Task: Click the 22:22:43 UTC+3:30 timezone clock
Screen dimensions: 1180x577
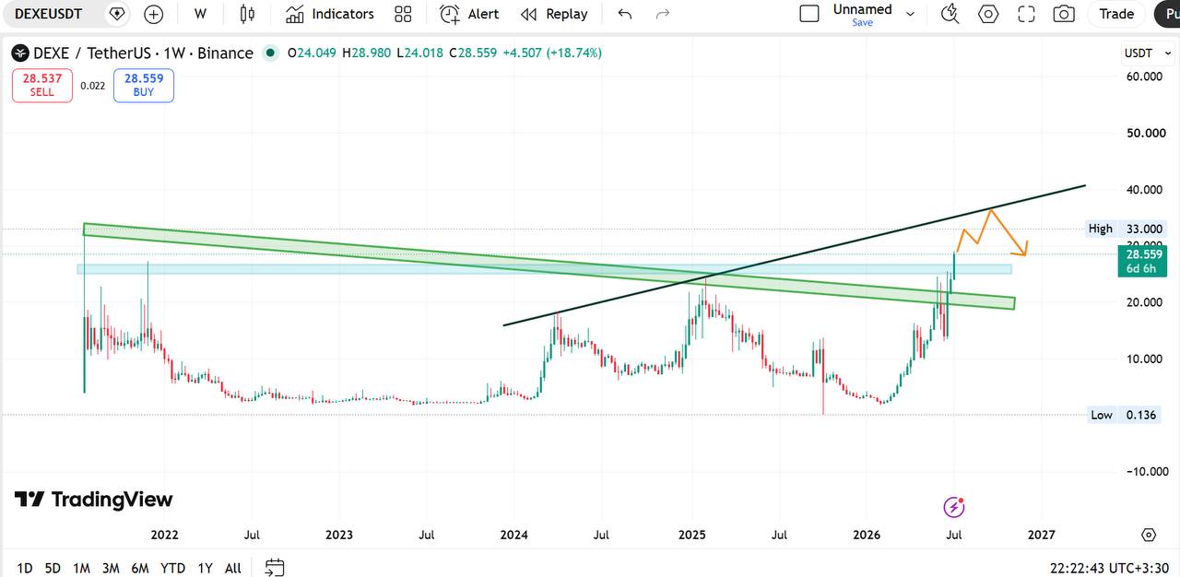Action: tap(1110, 568)
